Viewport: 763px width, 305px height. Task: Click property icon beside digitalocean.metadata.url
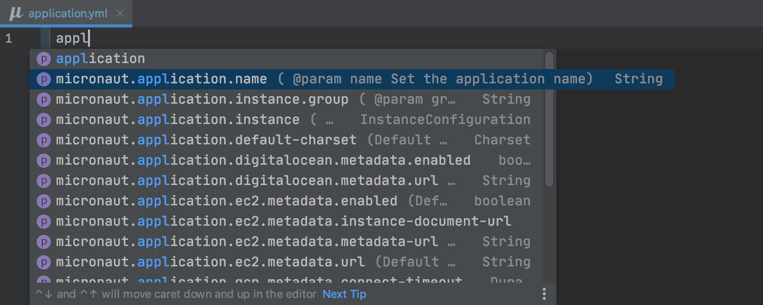click(44, 181)
